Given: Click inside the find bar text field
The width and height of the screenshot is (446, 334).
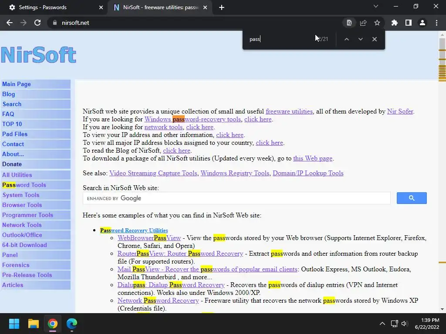Looking at the screenshot, I should tap(280, 39).
